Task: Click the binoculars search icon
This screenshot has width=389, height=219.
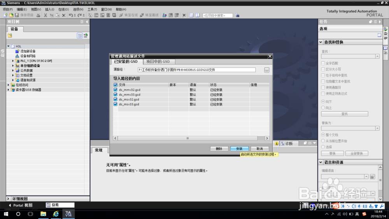Action: 237,16
